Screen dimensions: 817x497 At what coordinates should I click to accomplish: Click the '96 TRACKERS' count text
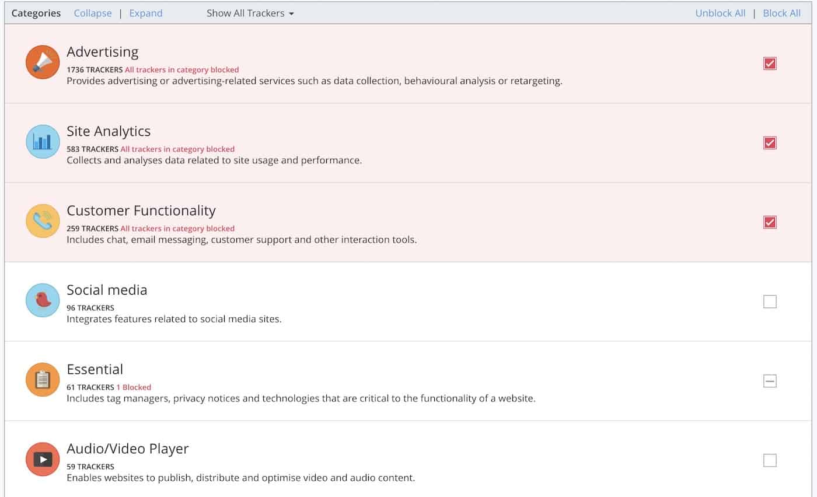pos(90,307)
